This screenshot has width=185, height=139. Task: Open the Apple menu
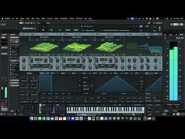(x=3, y=19)
